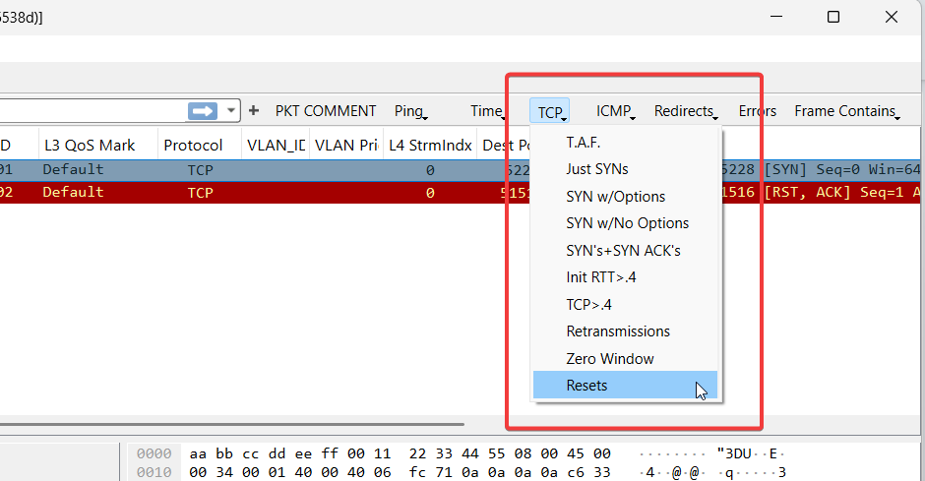
Task: Select SYN w/No Options entry
Action: [627, 223]
